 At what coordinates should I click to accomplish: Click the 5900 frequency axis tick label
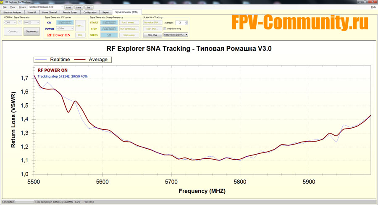pos(309,182)
